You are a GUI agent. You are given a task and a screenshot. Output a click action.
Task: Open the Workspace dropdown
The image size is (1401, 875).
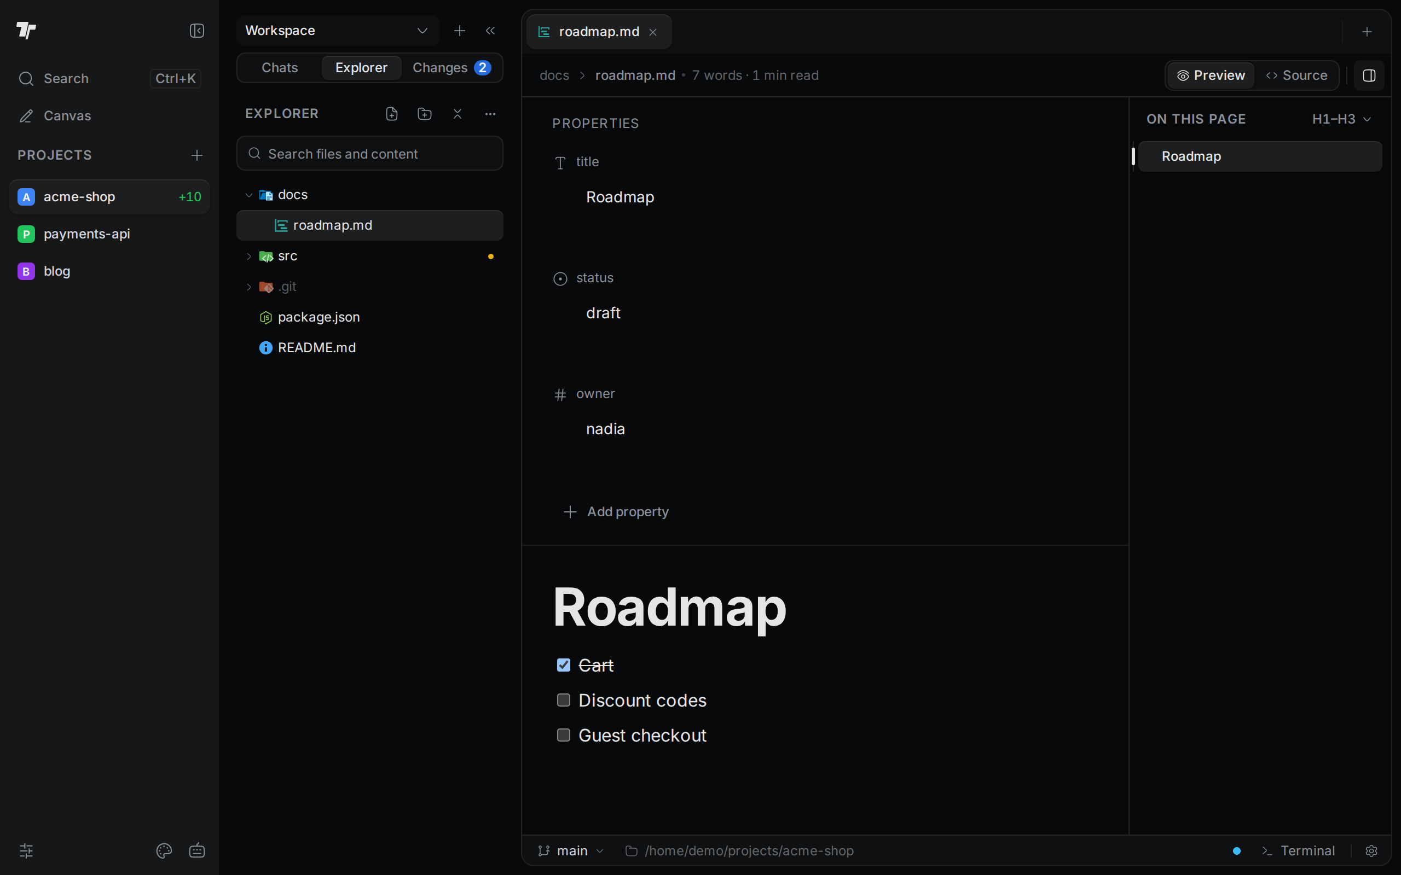pyautogui.click(x=338, y=31)
